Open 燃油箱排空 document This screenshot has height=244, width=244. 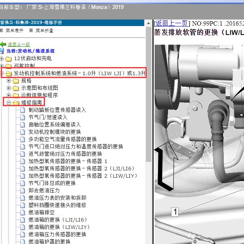pos(42,212)
